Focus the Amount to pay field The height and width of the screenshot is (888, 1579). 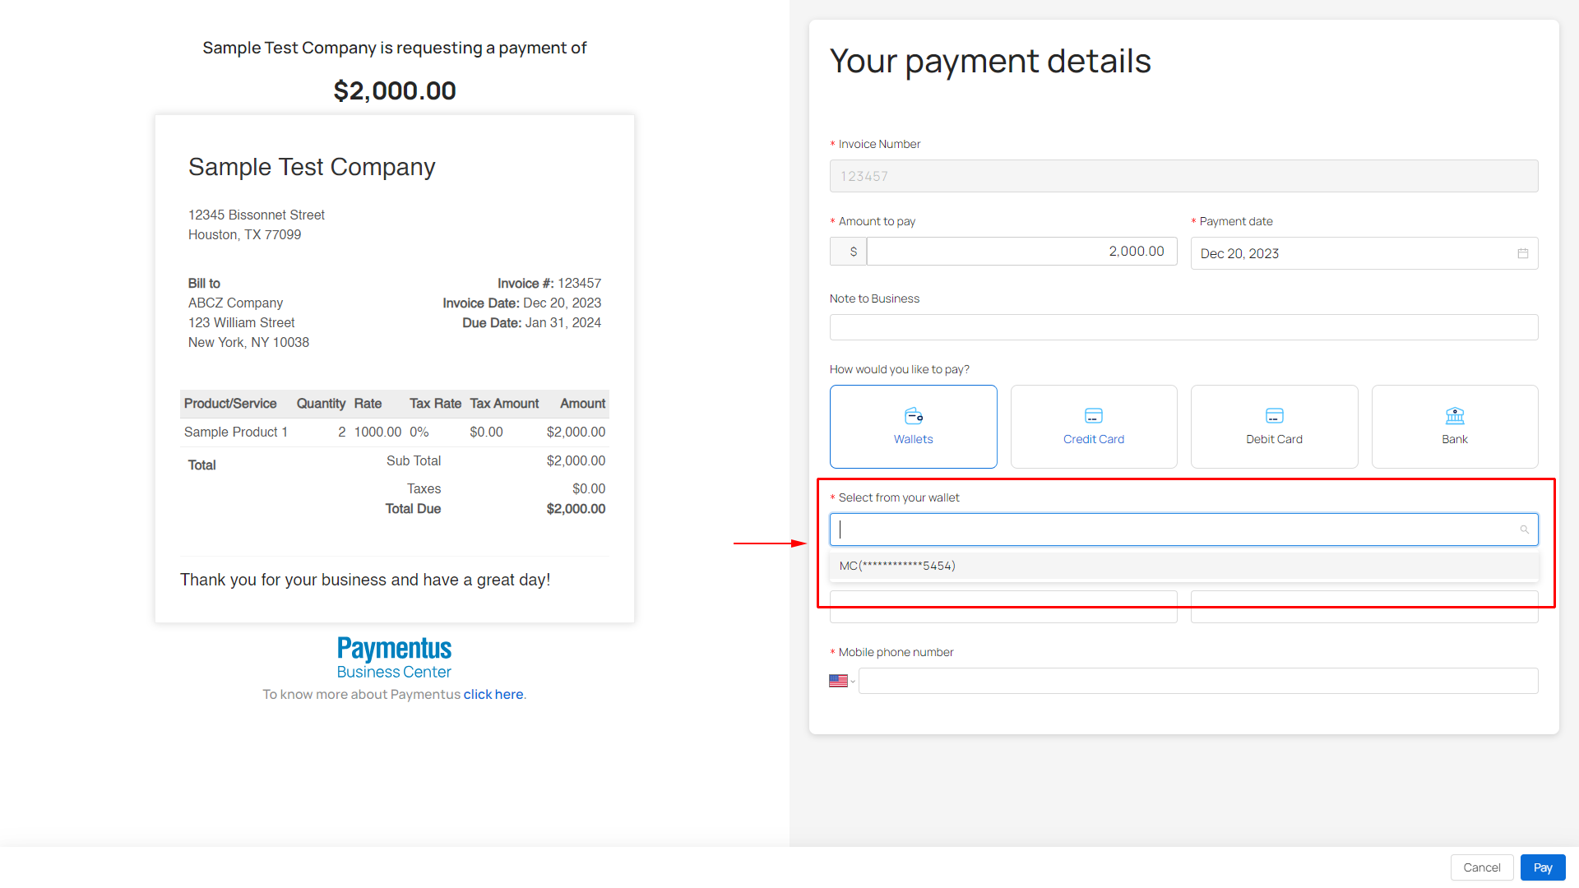1021,252
